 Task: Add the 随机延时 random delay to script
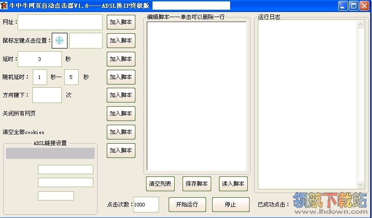click(x=121, y=77)
